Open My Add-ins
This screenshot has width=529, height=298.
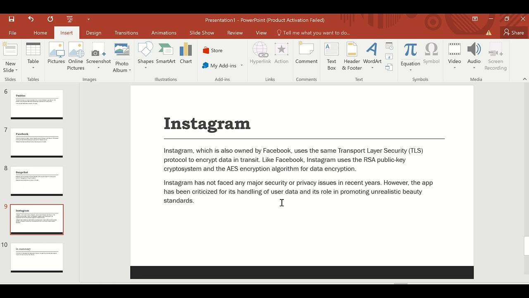tap(219, 65)
